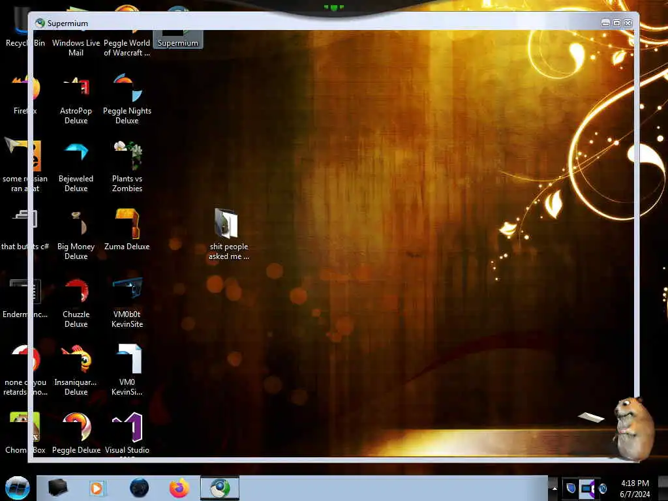Select the Zuma Deluxe icon

tap(127, 230)
